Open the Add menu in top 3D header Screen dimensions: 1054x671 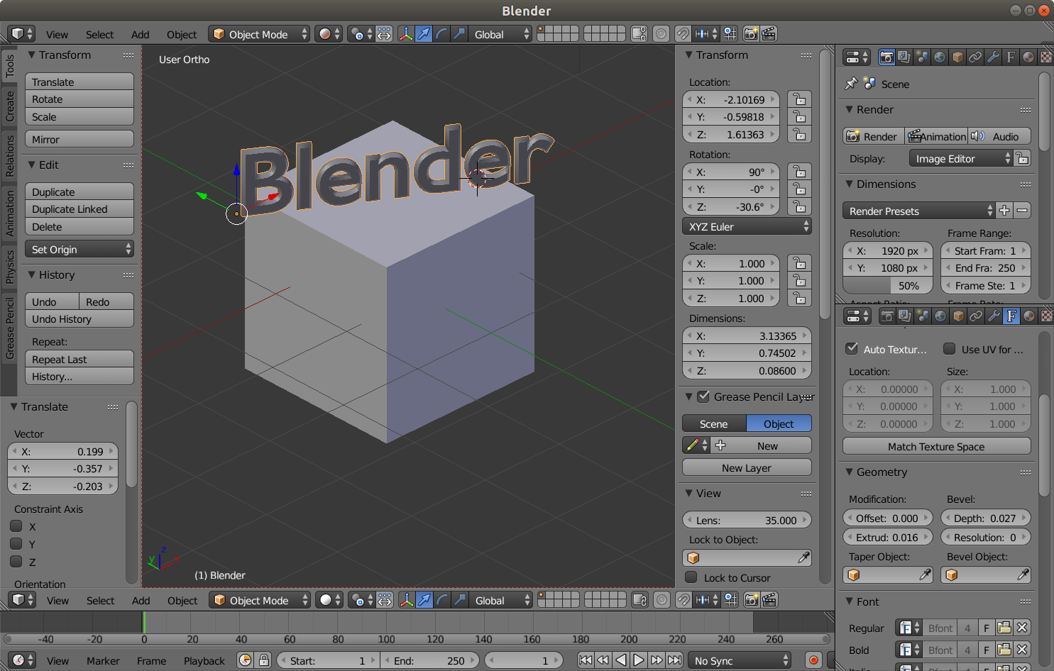140,35
